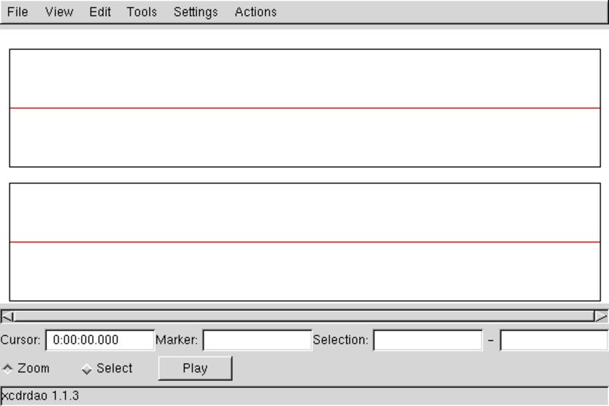
Task: Open the File menu
Action: [18, 12]
